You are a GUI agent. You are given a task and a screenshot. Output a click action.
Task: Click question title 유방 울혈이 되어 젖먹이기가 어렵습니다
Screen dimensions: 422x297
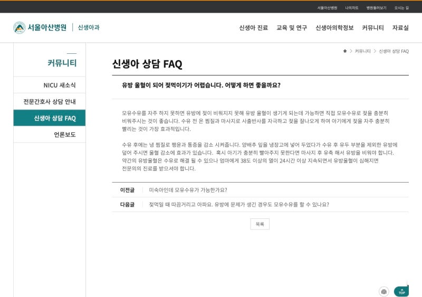tap(201, 85)
